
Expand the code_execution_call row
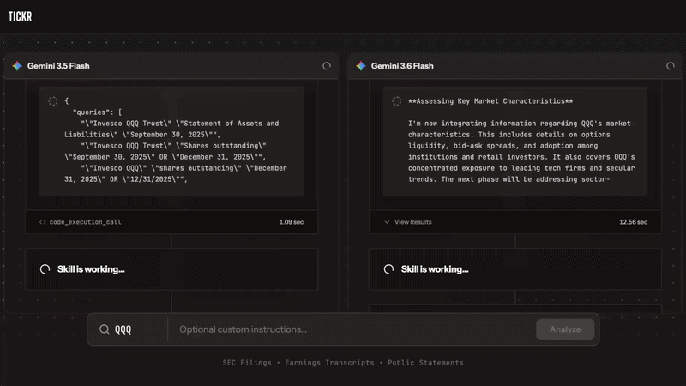(x=171, y=222)
